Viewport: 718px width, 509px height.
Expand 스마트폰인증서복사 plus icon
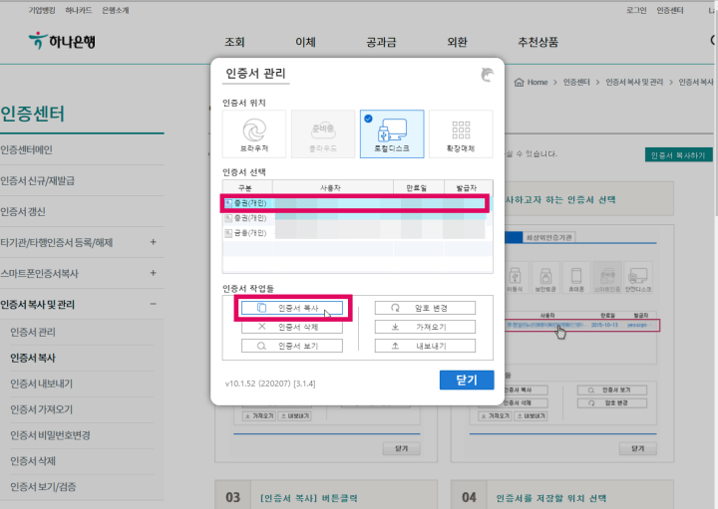(x=153, y=273)
